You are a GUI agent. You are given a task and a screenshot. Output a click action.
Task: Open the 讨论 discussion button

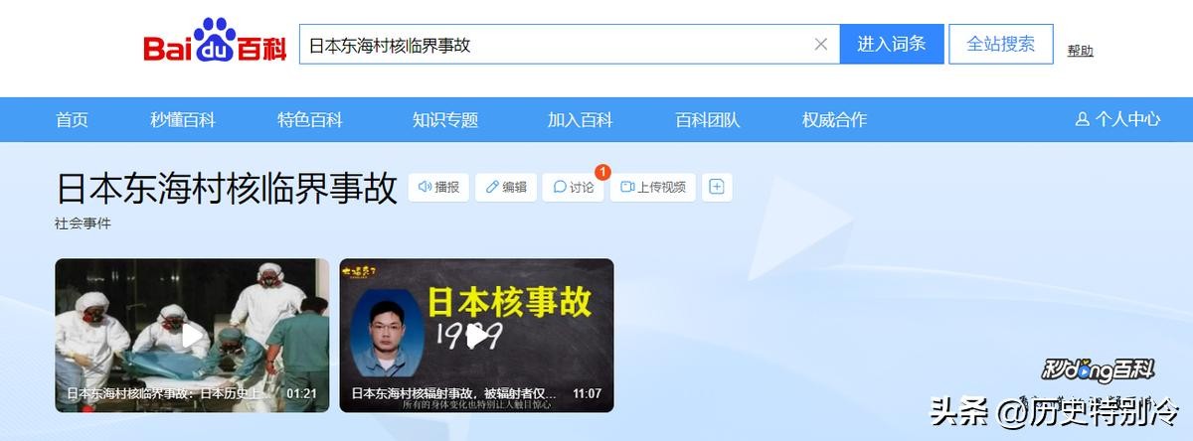pyautogui.click(x=574, y=187)
